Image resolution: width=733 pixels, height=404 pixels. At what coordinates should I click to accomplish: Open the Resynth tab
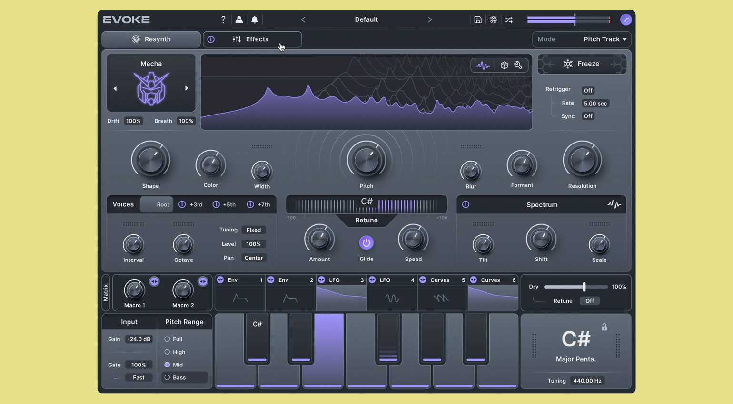tap(151, 39)
